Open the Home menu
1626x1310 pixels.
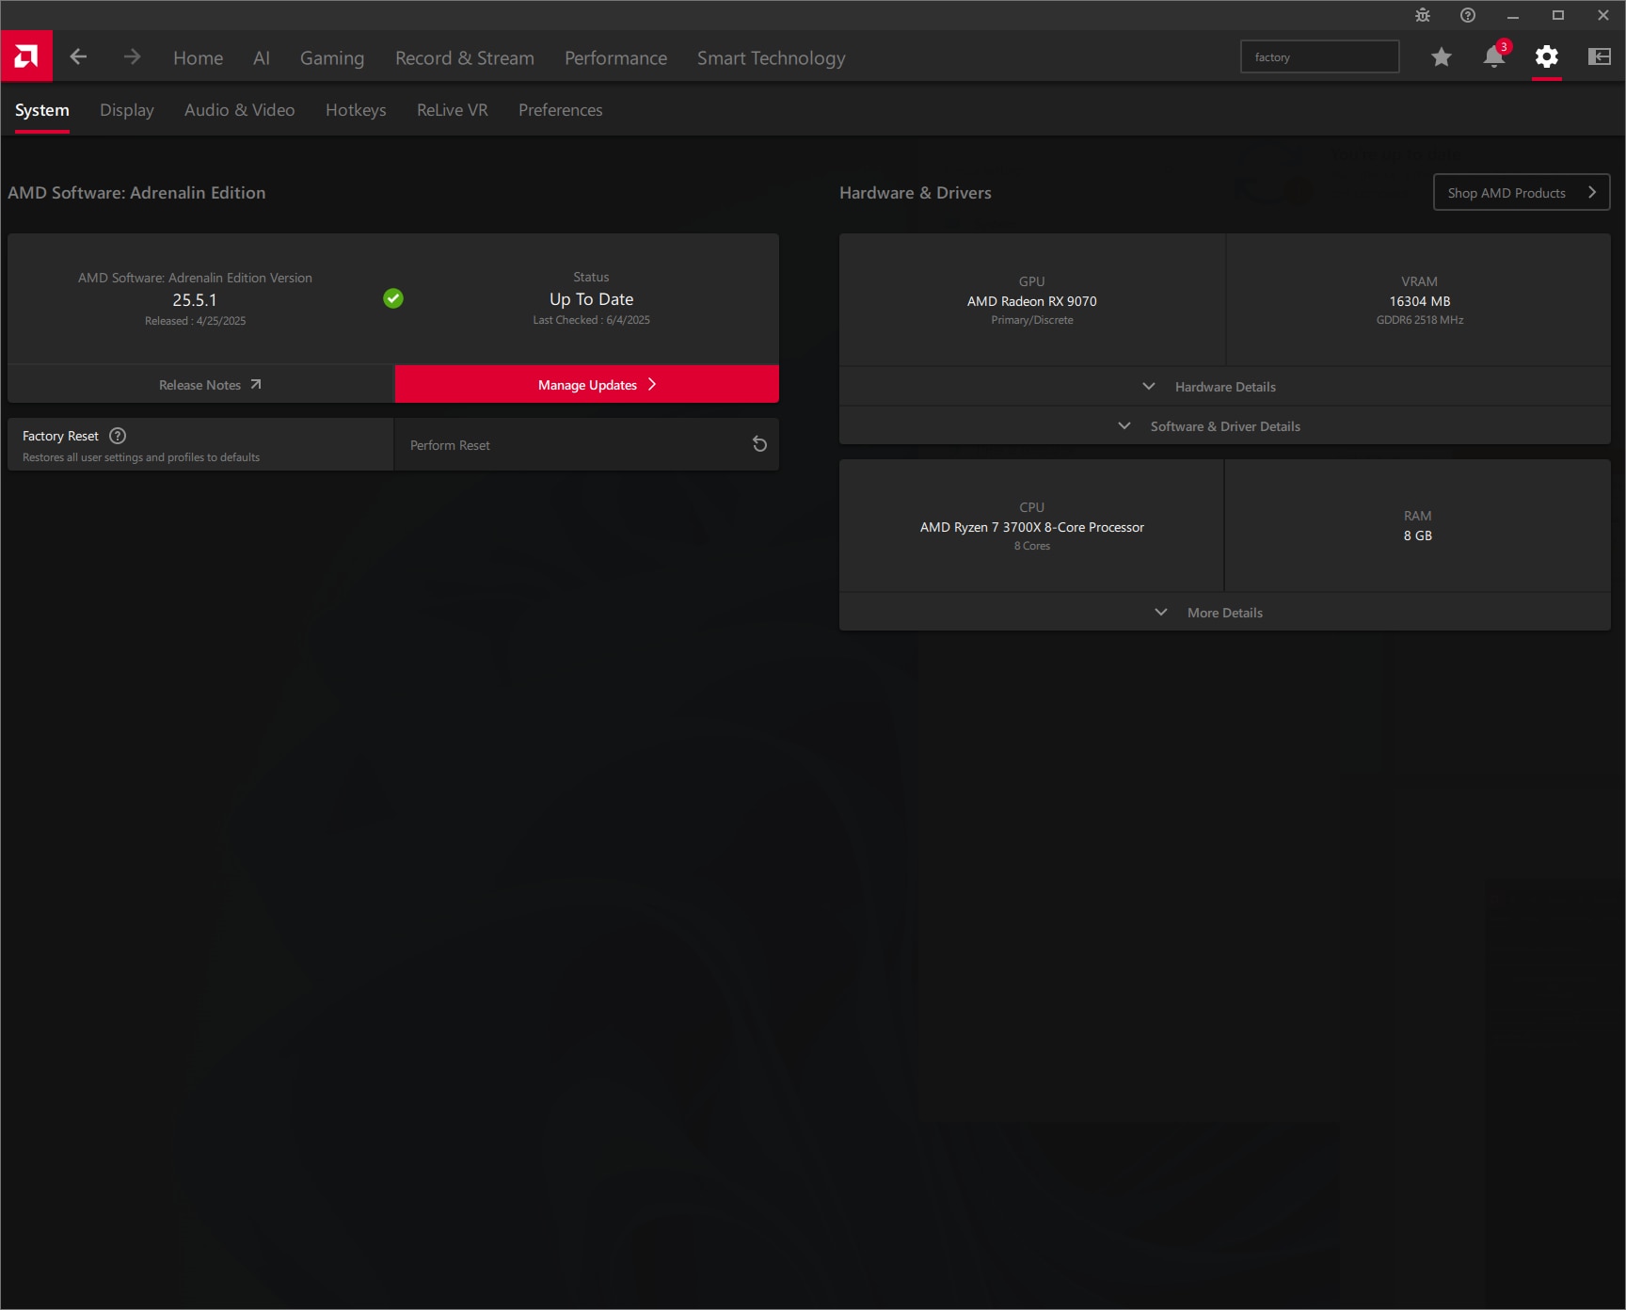[x=198, y=57]
